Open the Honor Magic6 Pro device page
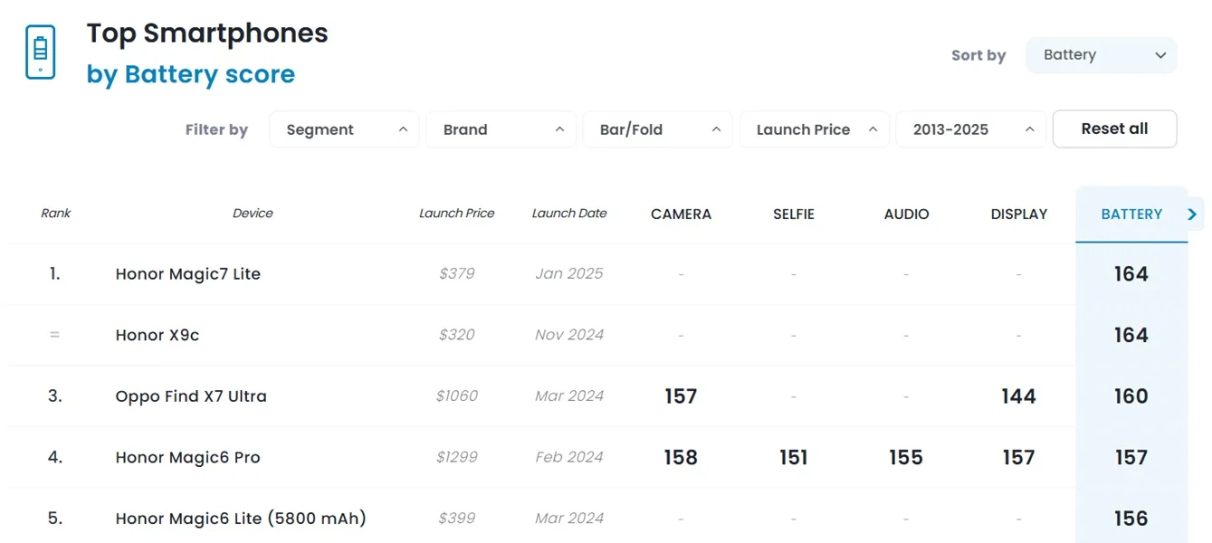Image resolution: width=1212 pixels, height=543 pixels. tap(187, 457)
